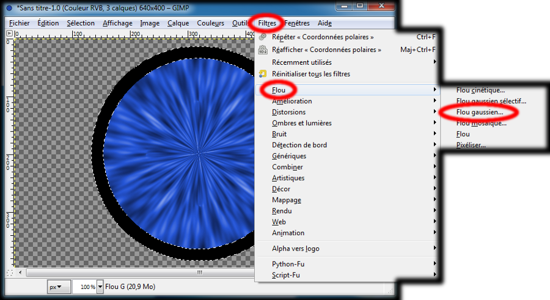Expand the Ombres et lumières submenu
Screen dimensions: 550x300
(301, 123)
